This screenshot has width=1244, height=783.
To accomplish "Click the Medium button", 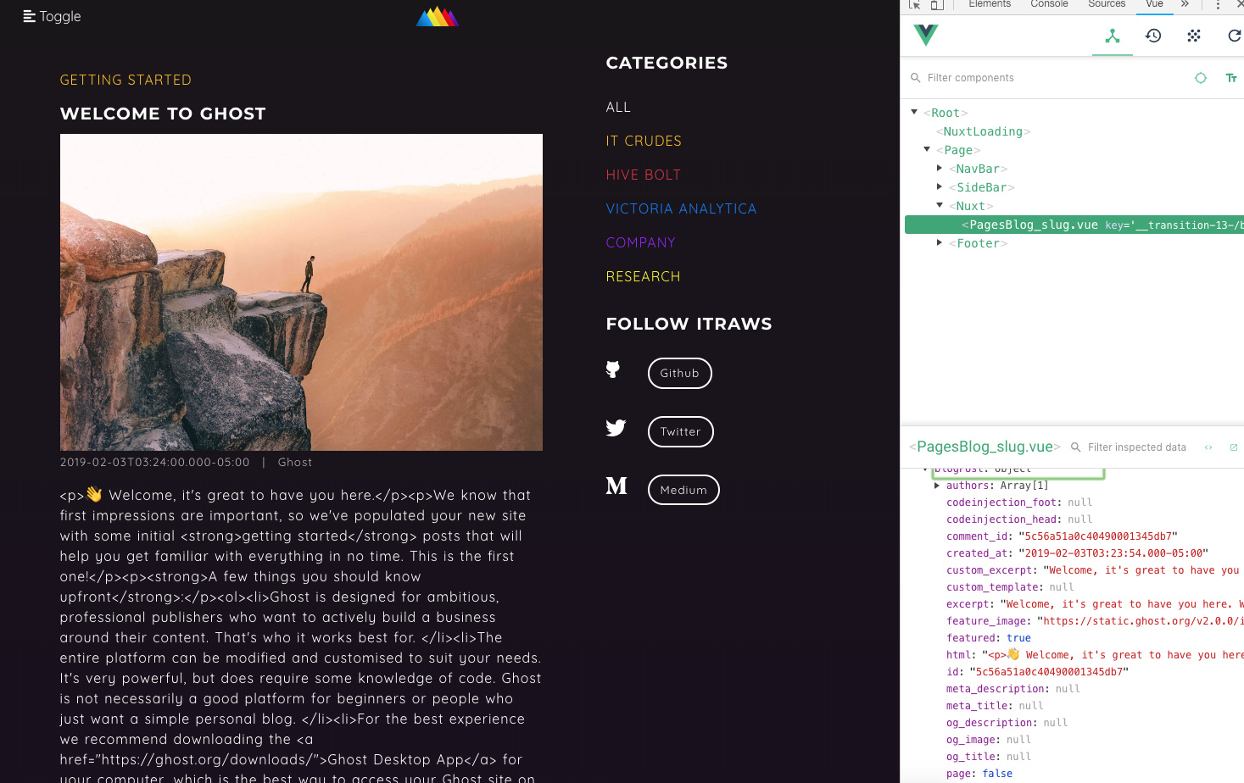I will (683, 490).
